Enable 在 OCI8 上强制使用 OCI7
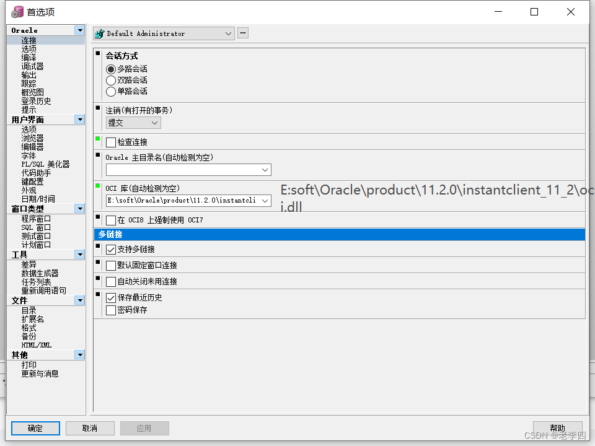The height and width of the screenshot is (446, 595). [x=110, y=219]
